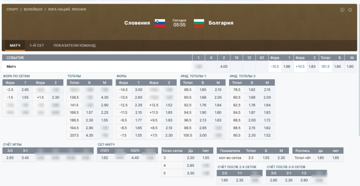360x186 pixels.
Task: Open the Показатели команд tab
Action: (x=74, y=46)
